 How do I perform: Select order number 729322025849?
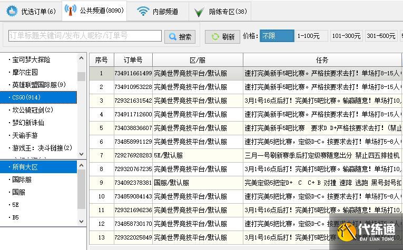(x=133, y=237)
